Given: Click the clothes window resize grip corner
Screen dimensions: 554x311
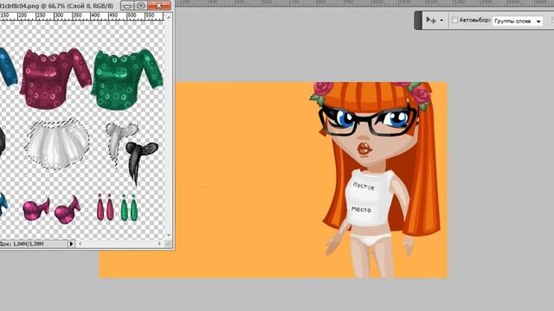Looking at the screenshot, I should coord(169,244).
